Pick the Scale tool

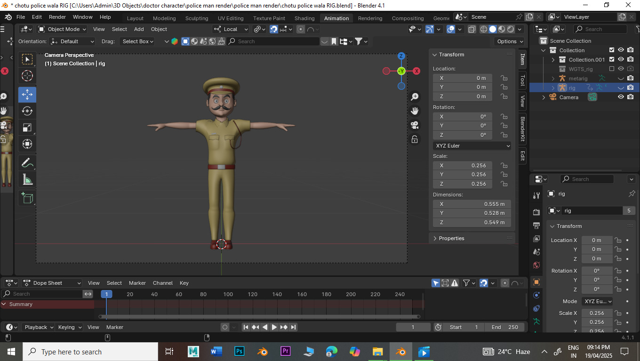[x=27, y=127]
